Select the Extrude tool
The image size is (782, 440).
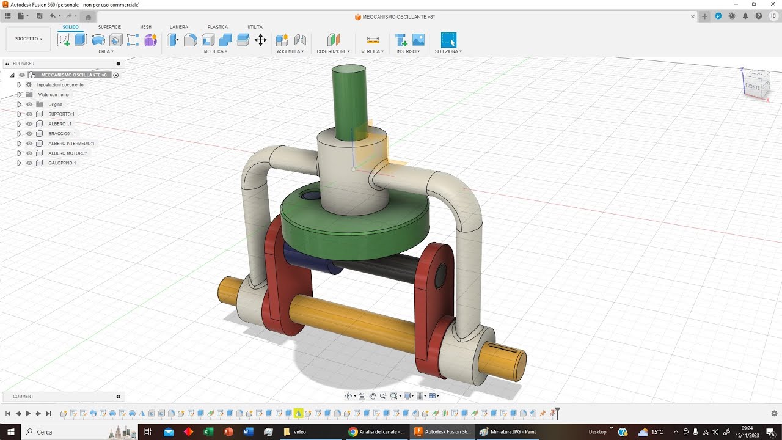[80, 40]
